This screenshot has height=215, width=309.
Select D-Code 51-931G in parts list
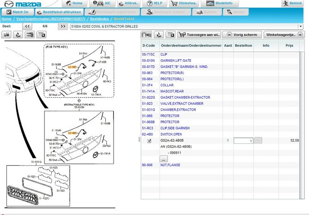148,110
